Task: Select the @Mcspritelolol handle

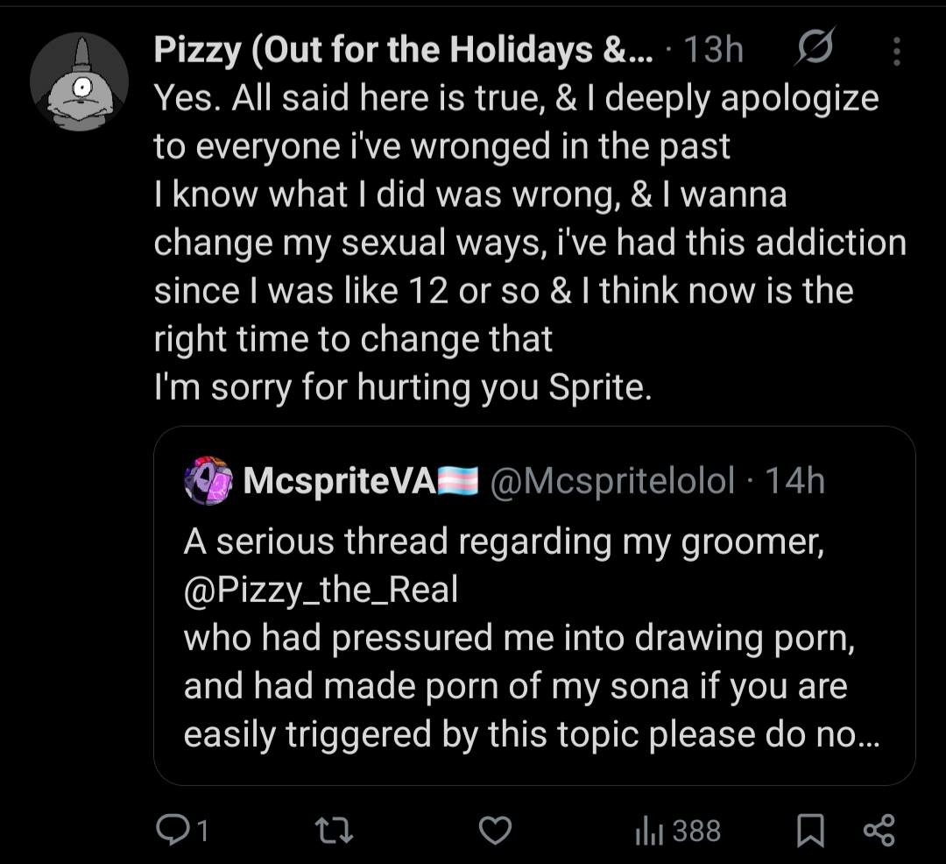Action: 612,480
